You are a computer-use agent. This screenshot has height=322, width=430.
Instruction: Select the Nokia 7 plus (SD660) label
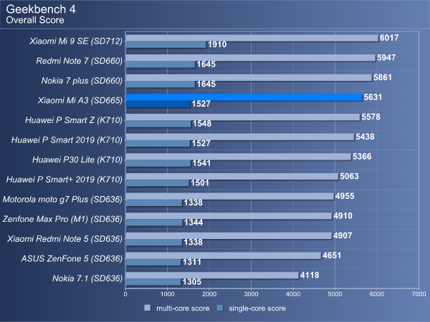coord(82,81)
